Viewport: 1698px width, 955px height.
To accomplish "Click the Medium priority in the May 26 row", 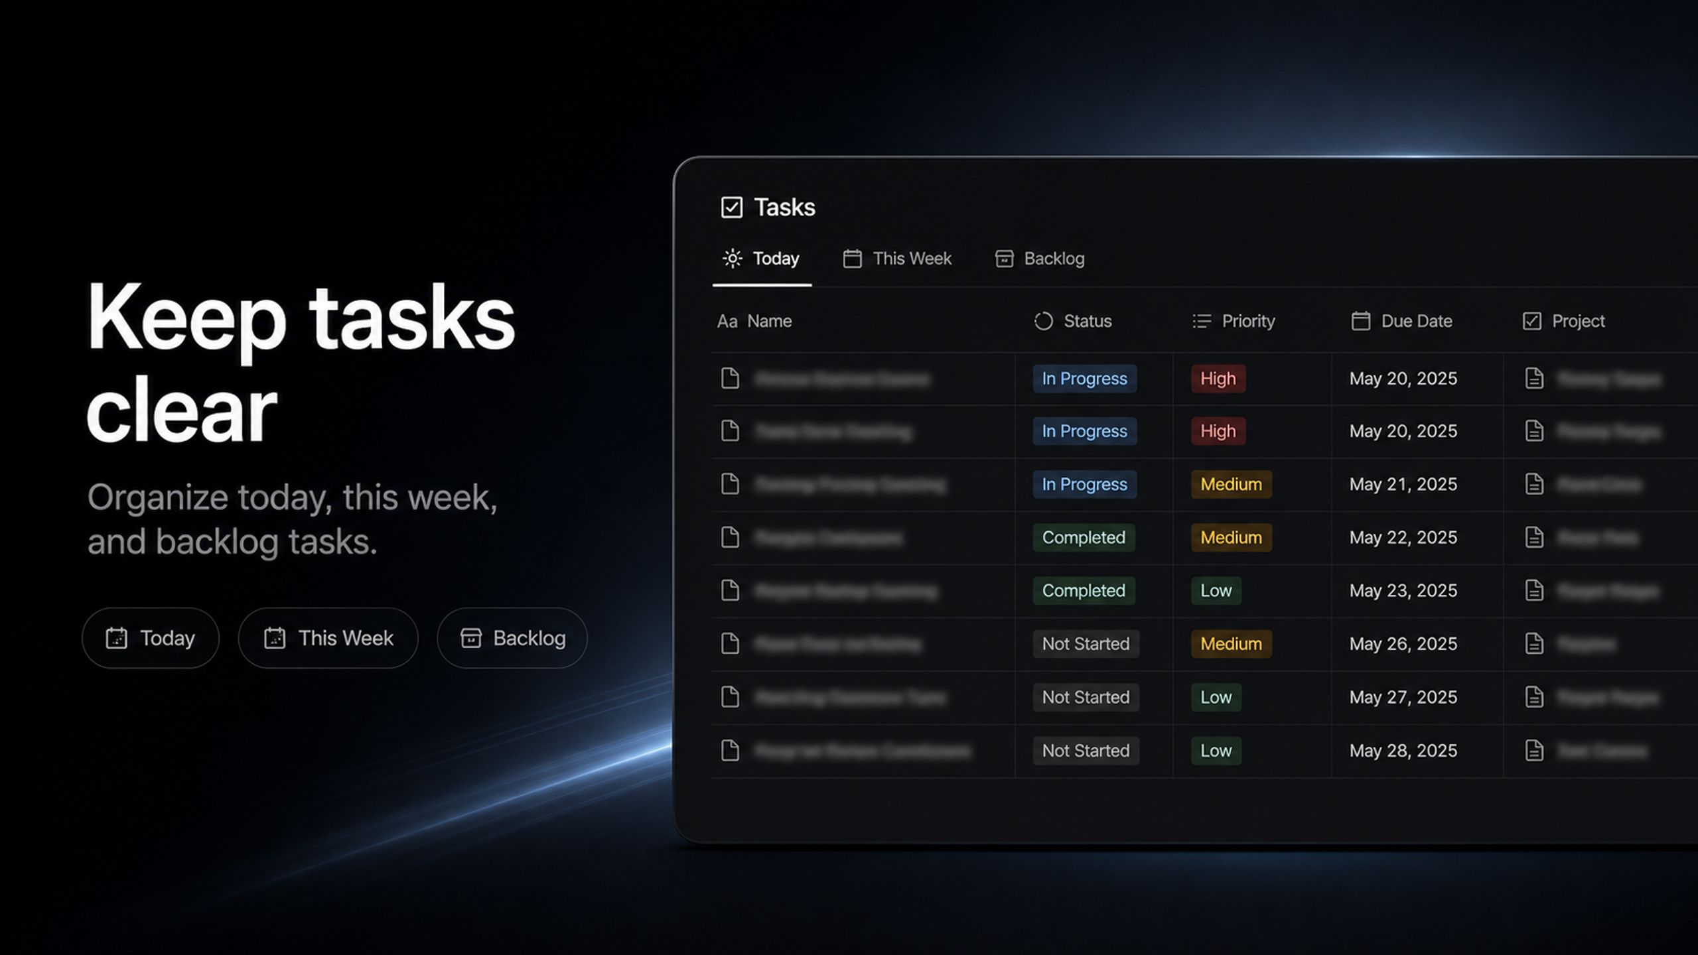I will pyautogui.click(x=1231, y=643).
